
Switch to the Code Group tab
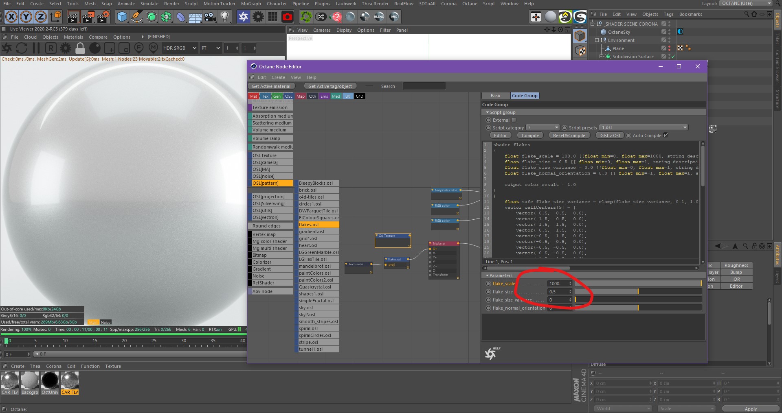(x=525, y=96)
